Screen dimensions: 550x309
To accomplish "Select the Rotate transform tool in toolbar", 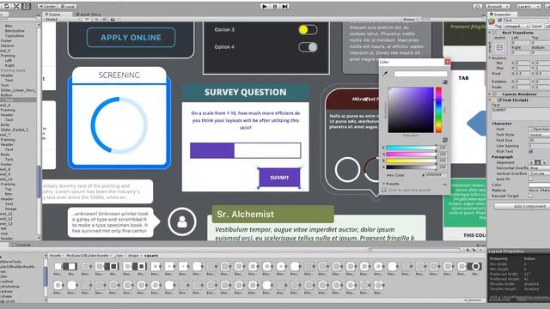I will [7, 6].
